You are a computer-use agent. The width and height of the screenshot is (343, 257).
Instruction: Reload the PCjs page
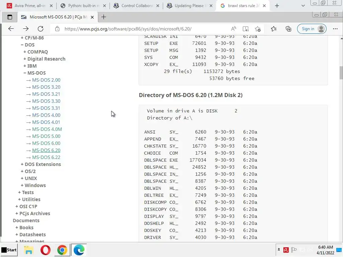click(41, 29)
